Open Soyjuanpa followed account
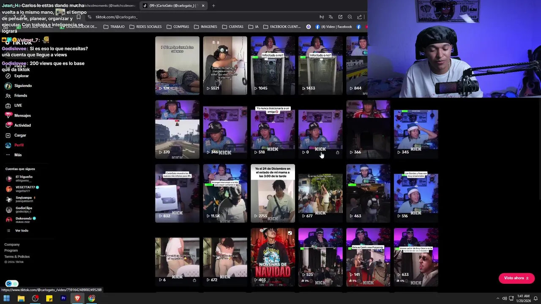The height and width of the screenshot is (304, 541). click(21, 199)
